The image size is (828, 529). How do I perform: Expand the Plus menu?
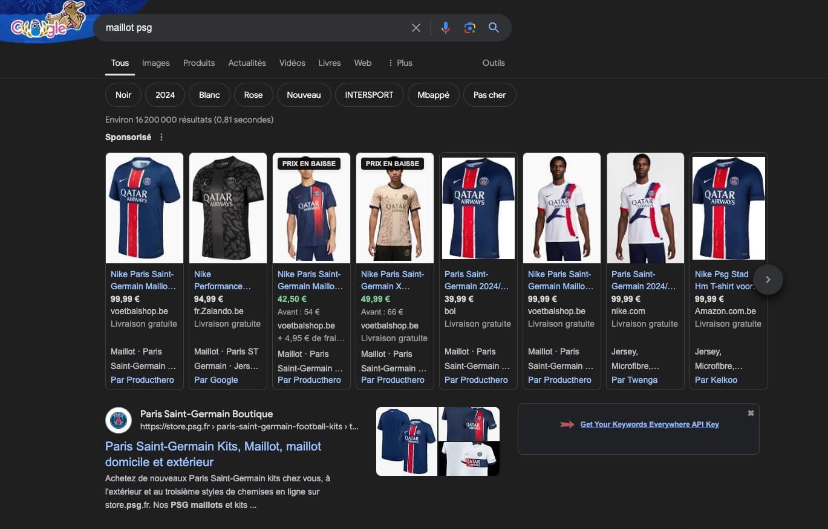coord(400,63)
